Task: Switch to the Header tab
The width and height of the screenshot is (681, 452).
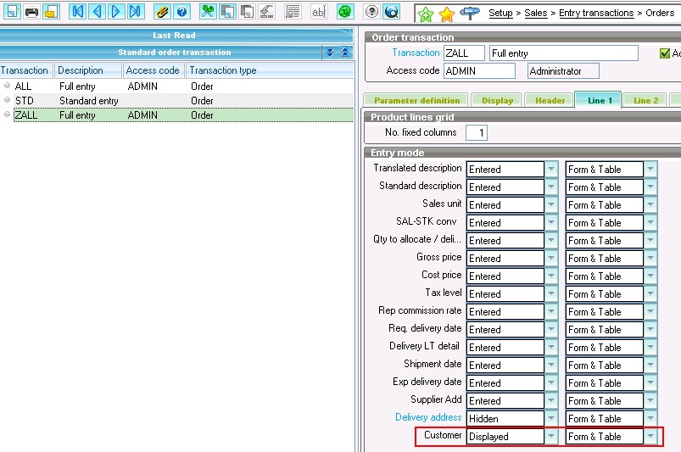Action: click(550, 100)
